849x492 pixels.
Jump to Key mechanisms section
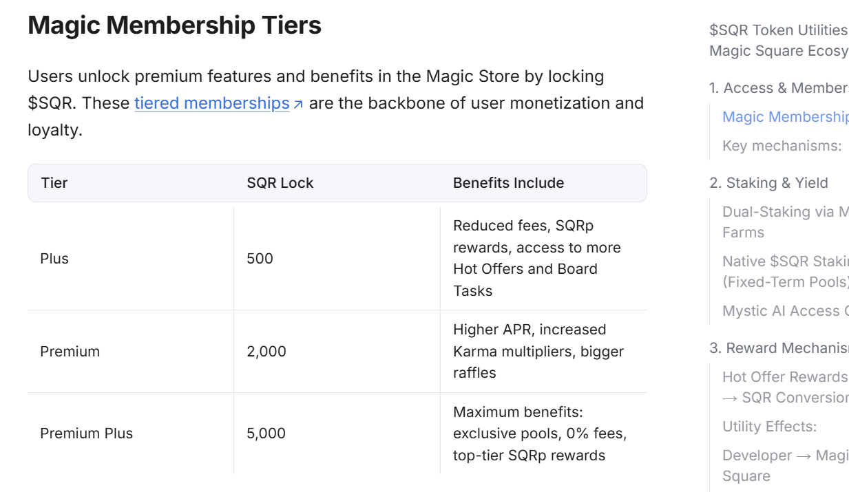782,146
